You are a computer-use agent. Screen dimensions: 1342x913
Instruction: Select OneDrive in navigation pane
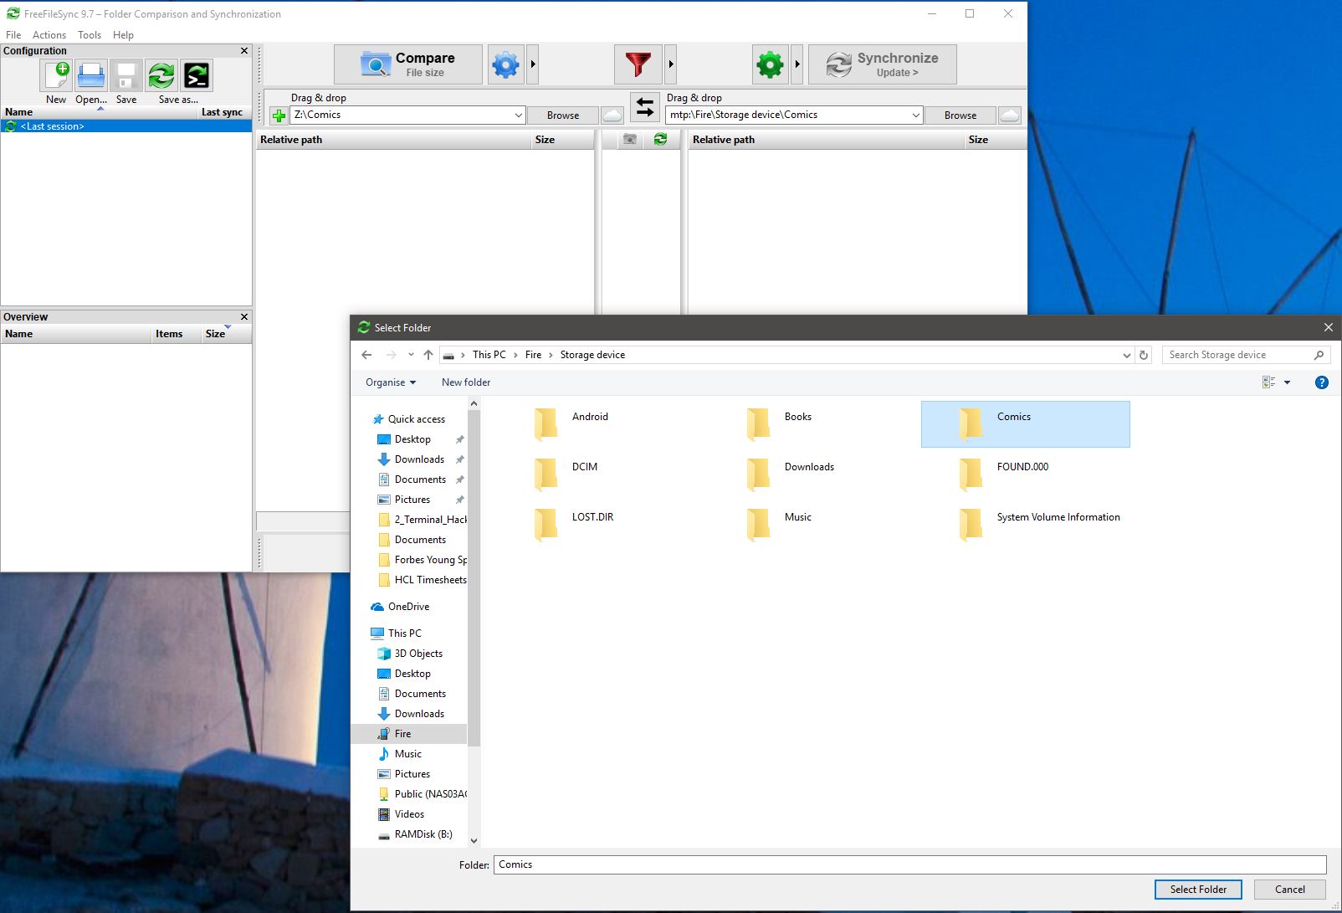click(x=410, y=607)
